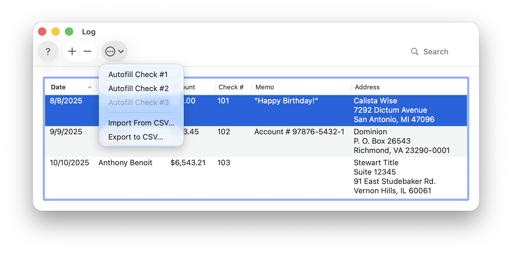Click the "Happy Birthday!" memo cell
The height and width of the screenshot is (254, 512).
[x=286, y=101]
